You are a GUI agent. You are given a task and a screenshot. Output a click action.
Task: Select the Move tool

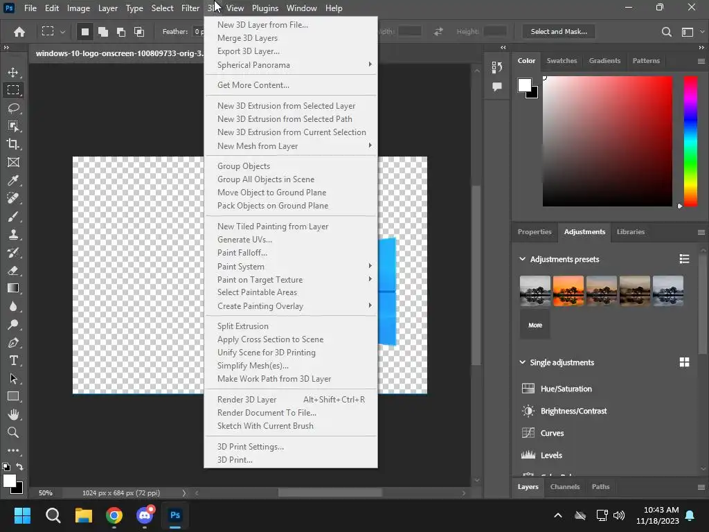13,72
